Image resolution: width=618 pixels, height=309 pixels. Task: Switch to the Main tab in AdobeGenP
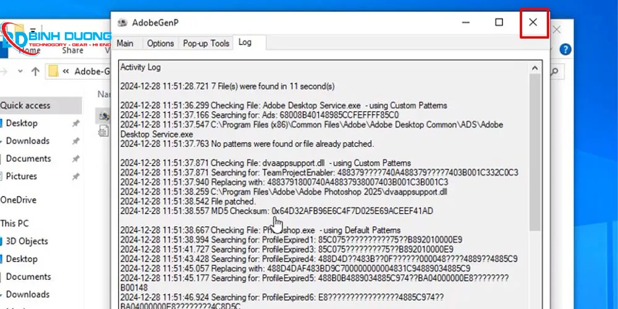[x=125, y=43]
